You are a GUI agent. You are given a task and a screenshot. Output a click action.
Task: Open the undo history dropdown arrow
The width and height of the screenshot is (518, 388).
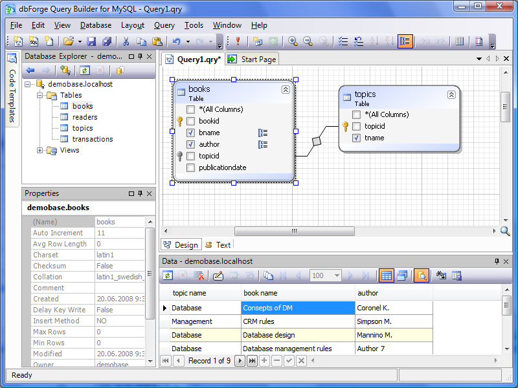[x=188, y=41]
